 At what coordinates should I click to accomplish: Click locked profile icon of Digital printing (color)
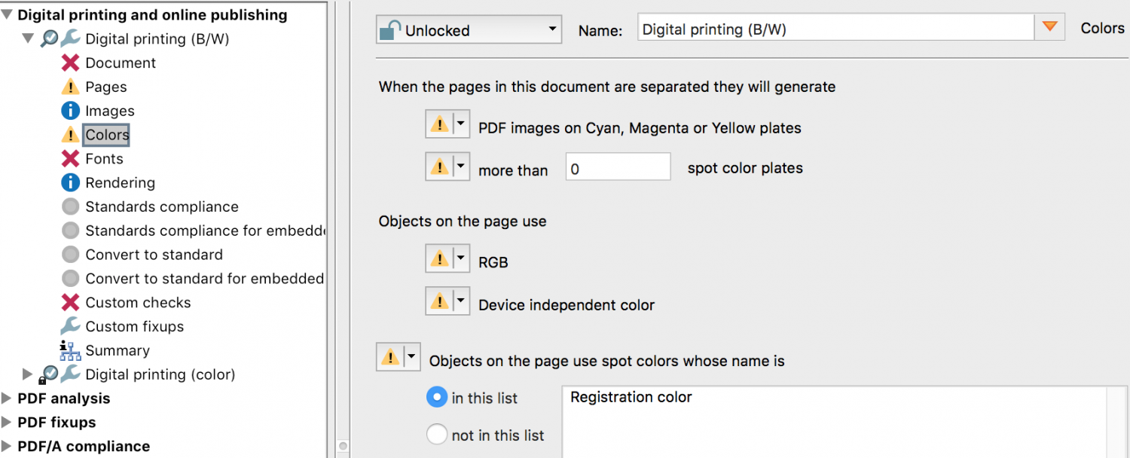(x=60, y=374)
